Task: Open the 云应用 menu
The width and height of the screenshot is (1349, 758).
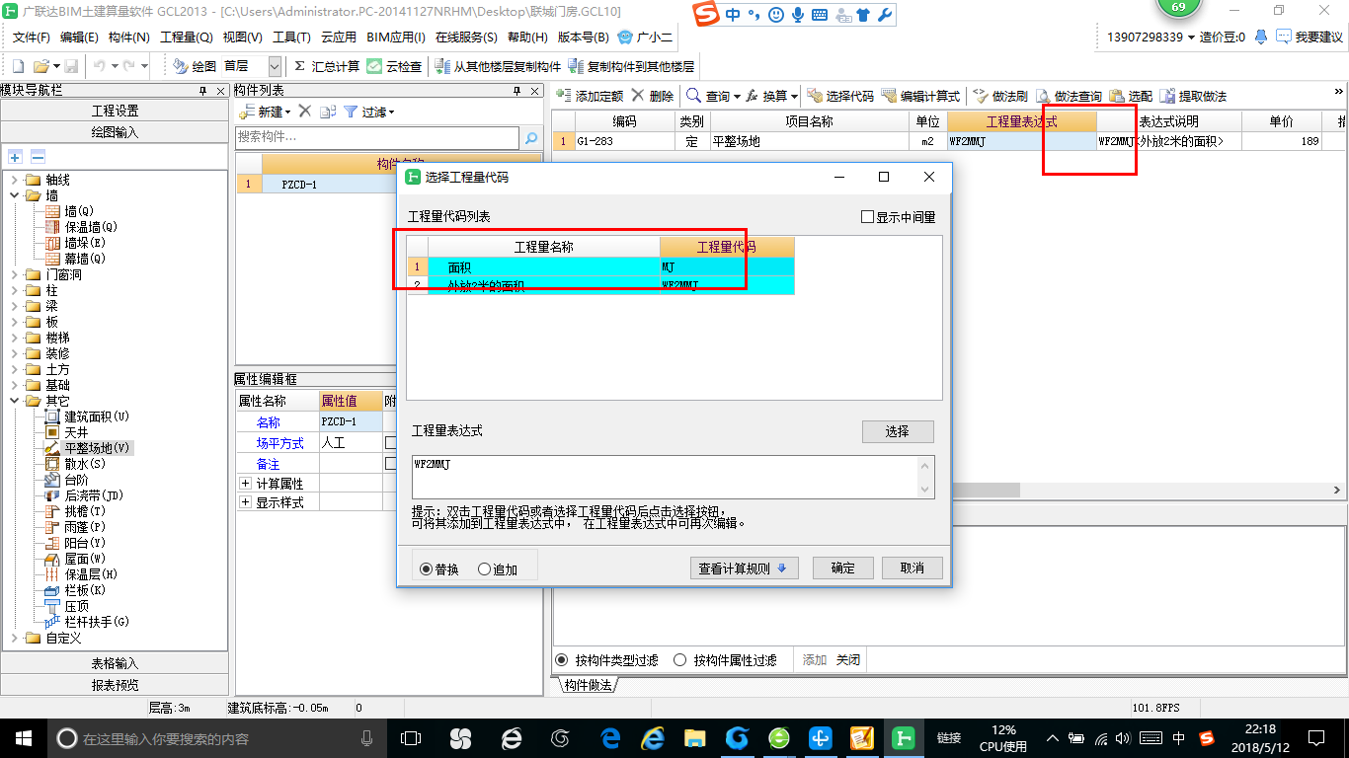Action: pos(338,38)
